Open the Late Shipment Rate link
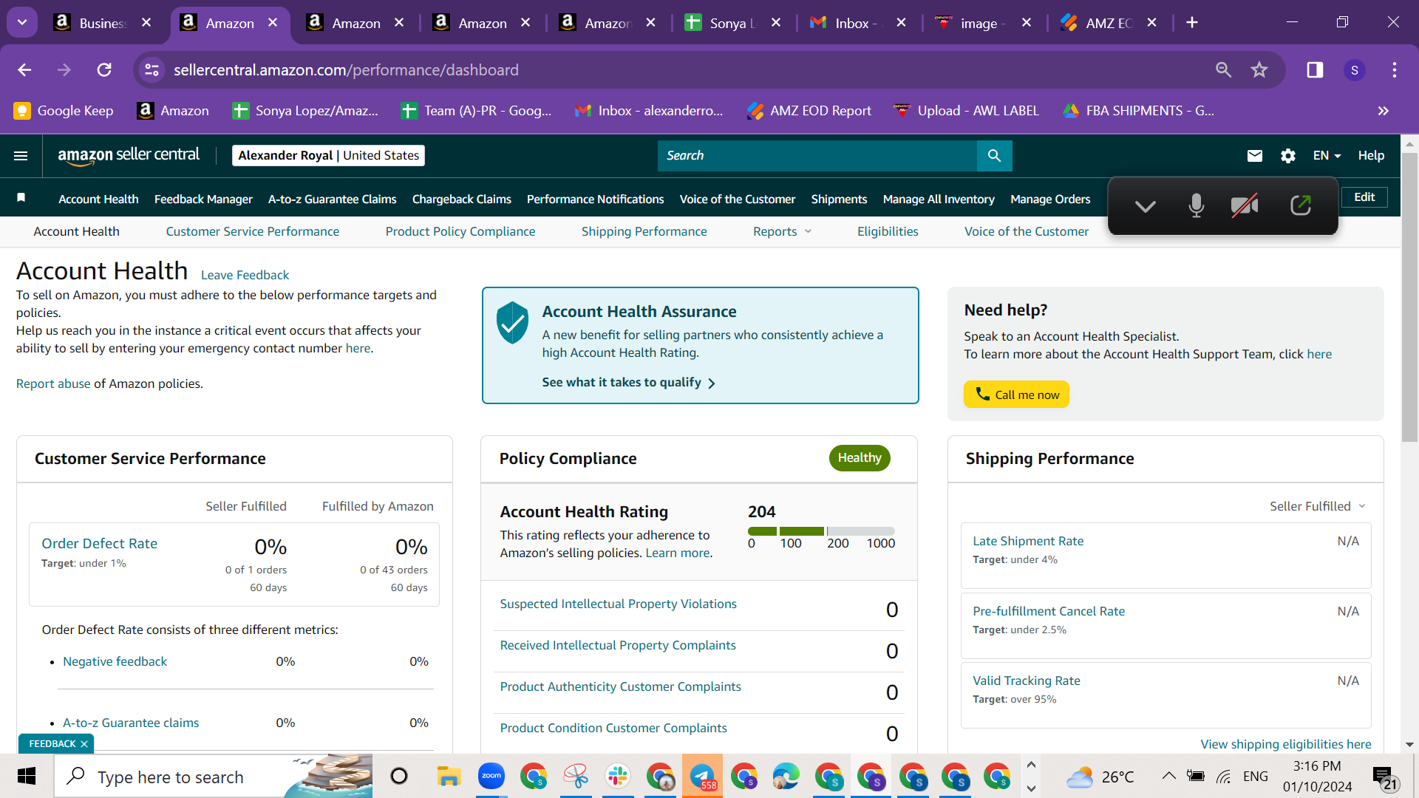This screenshot has width=1419, height=798. [1028, 541]
